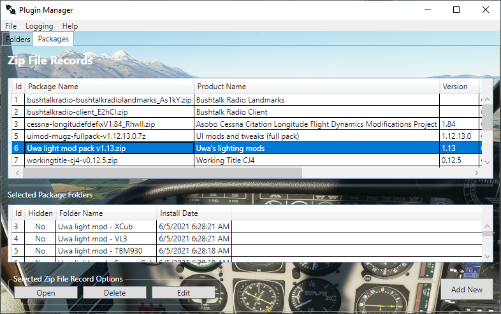Select the Uwa light mod - XCub folder row
This screenshot has height=314, width=501.
point(247,227)
